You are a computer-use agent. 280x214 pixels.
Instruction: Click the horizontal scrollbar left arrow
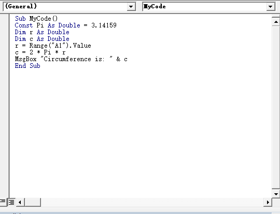click(x=20, y=202)
